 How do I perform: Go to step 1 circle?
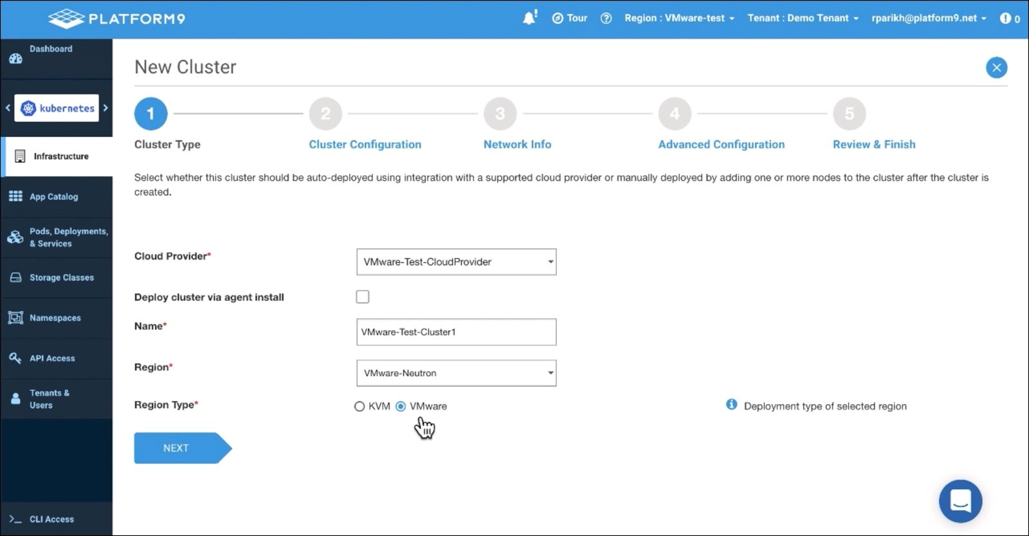pos(150,114)
